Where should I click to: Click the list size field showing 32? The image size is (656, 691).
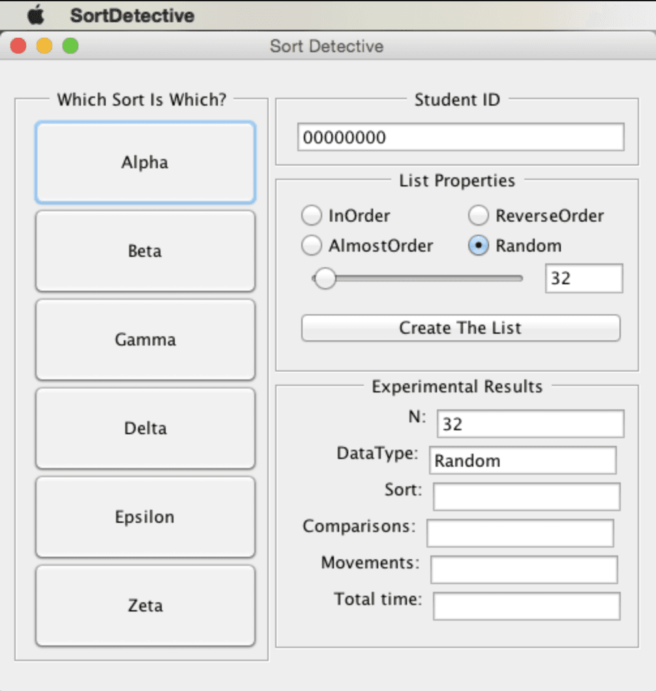(x=584, y=278)
